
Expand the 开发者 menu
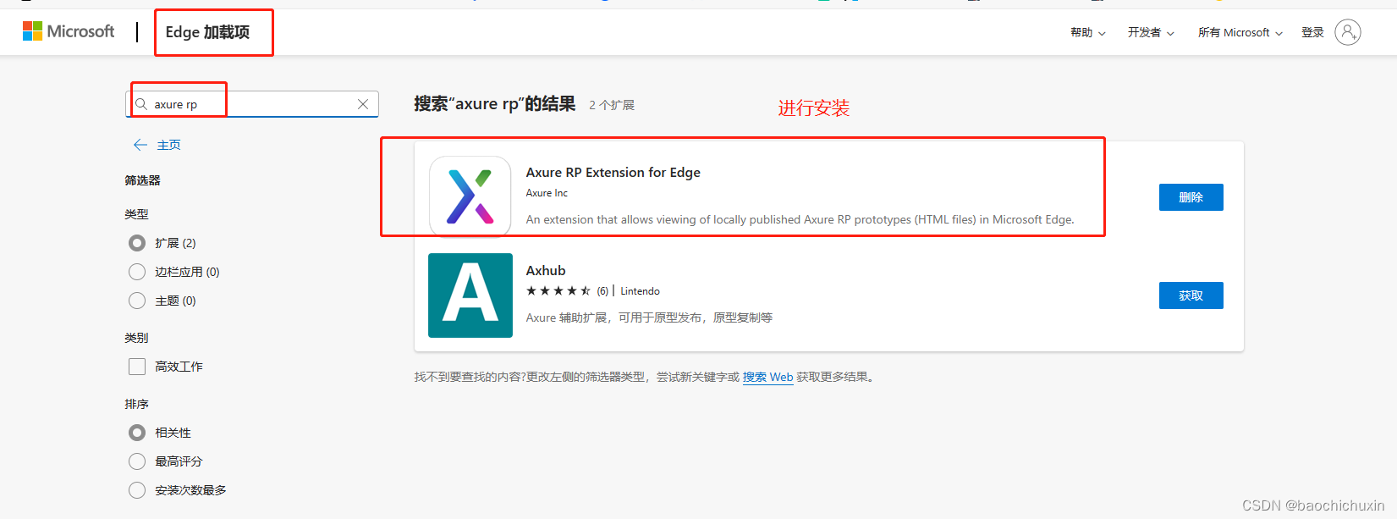coord(1151,32)
